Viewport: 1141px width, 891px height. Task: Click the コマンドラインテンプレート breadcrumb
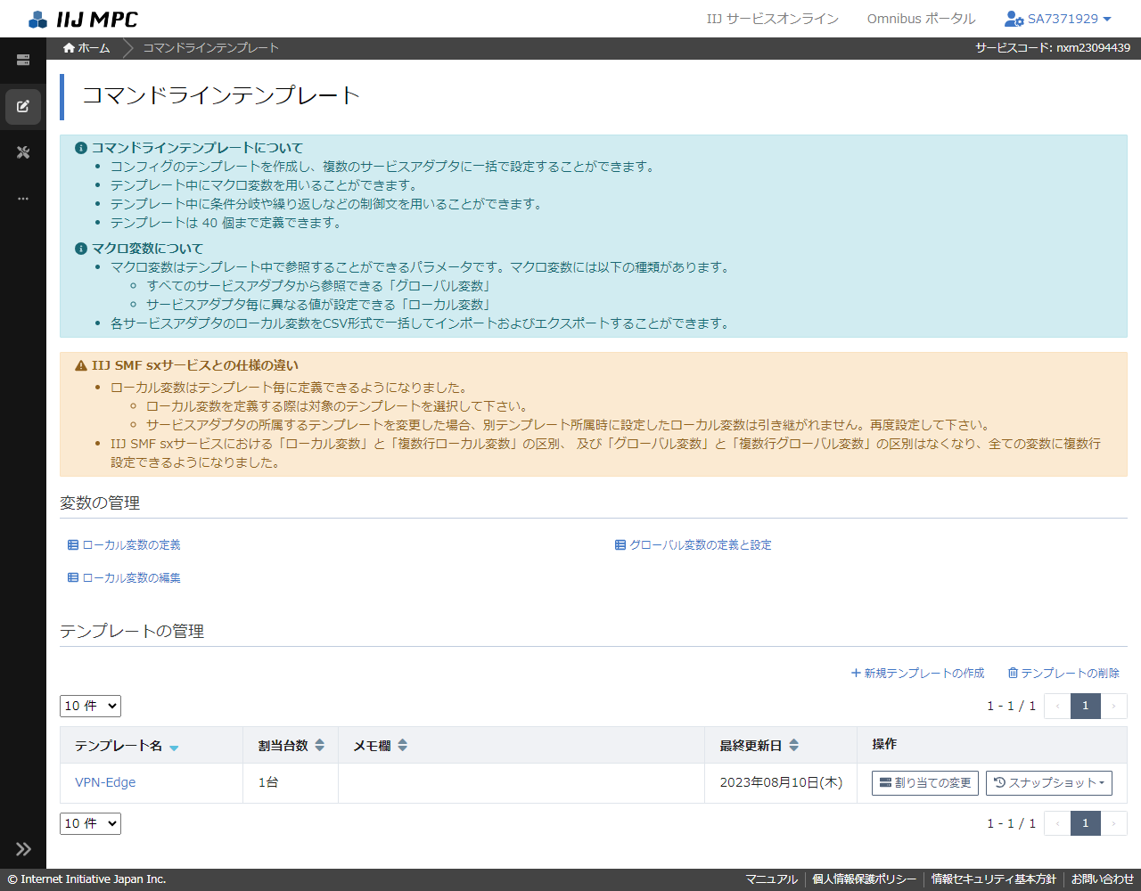click(x=210, y=48)
